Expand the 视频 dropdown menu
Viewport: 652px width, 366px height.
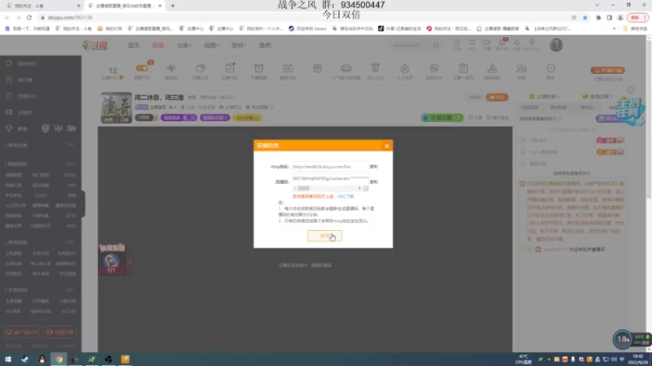(211, 46)
